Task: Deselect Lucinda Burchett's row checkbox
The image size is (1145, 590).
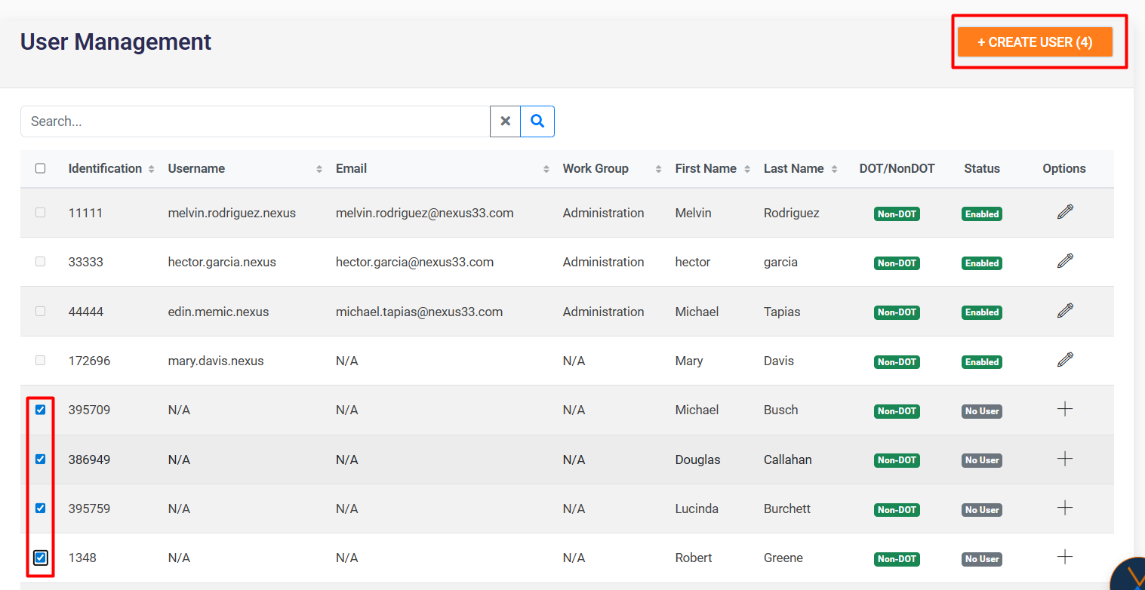Action: (41, 509)
